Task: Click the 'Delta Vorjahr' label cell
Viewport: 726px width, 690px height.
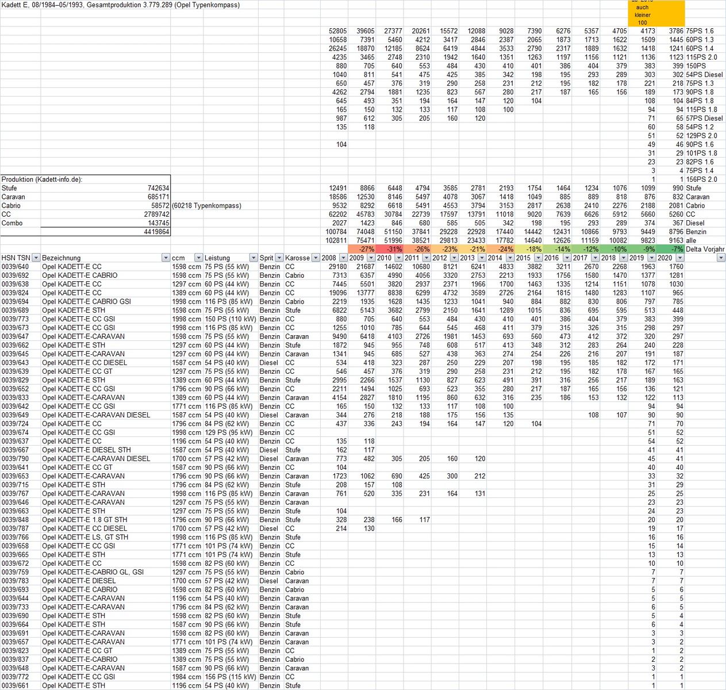Action: (705, 250)
